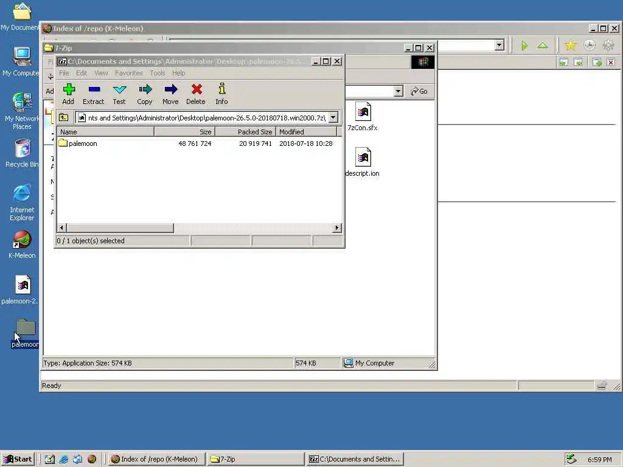Sort the list by Modified column

pos(307,132)
